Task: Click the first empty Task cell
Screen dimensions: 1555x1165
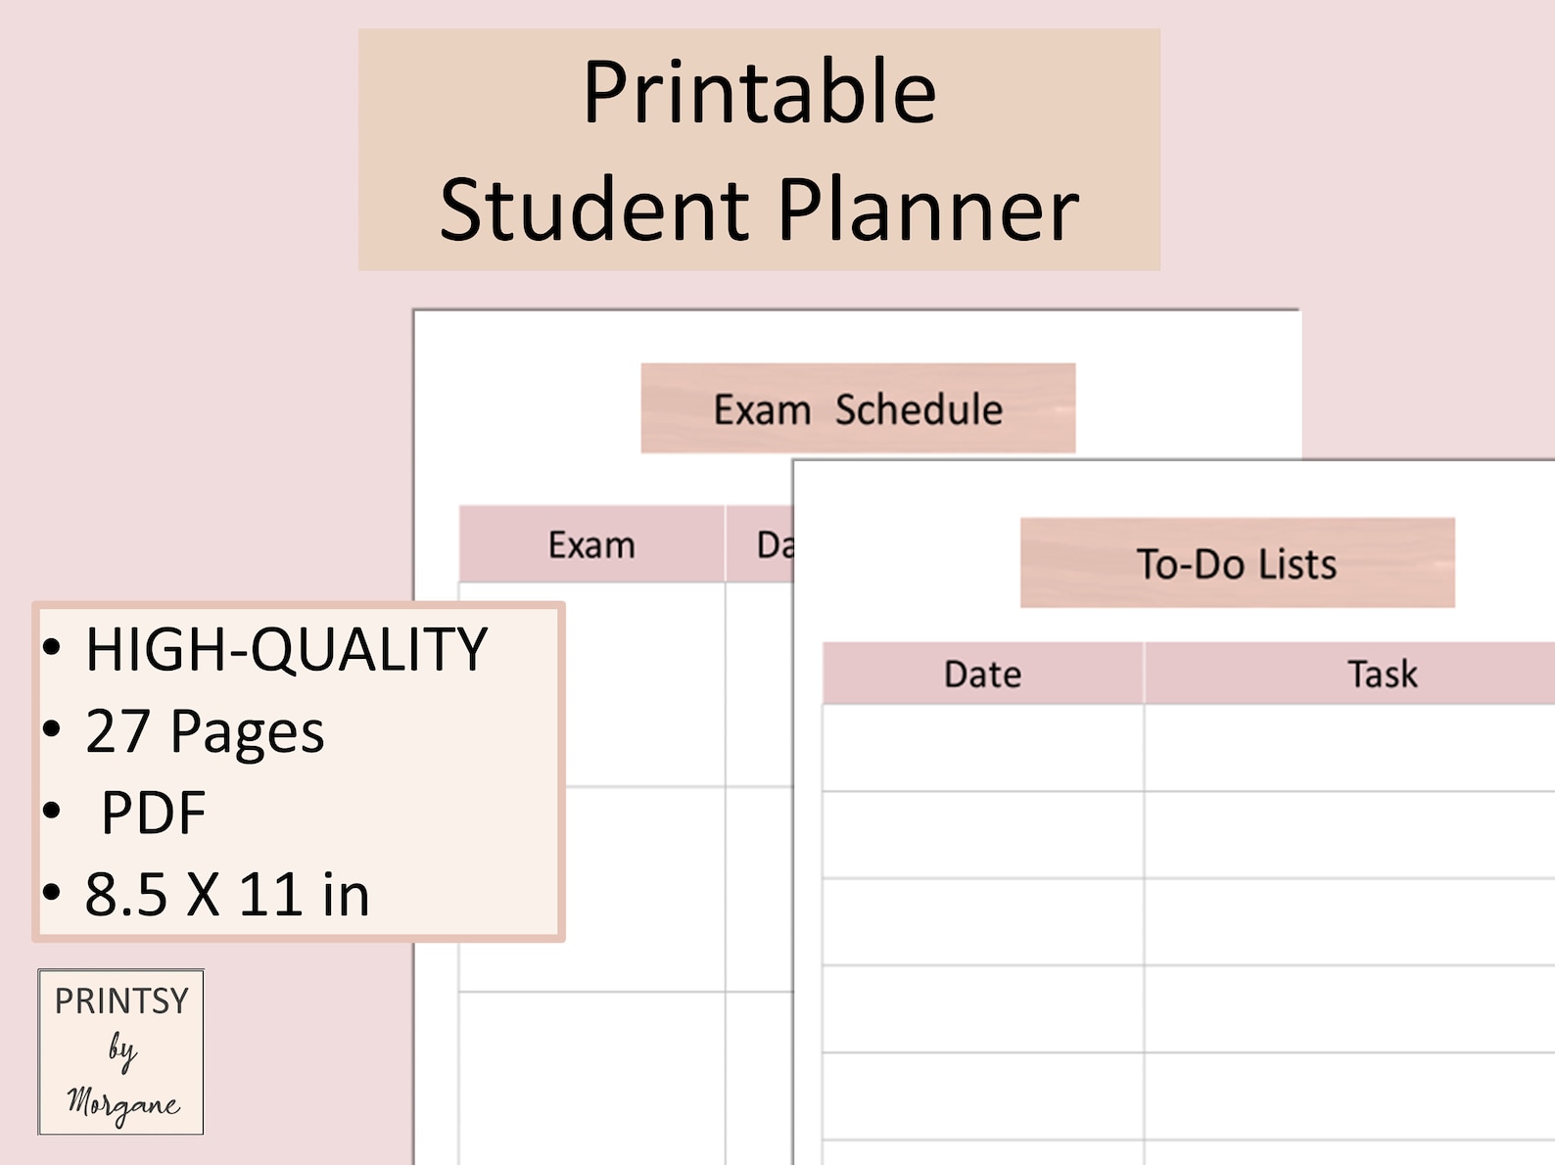Action: pos(1349,748)
